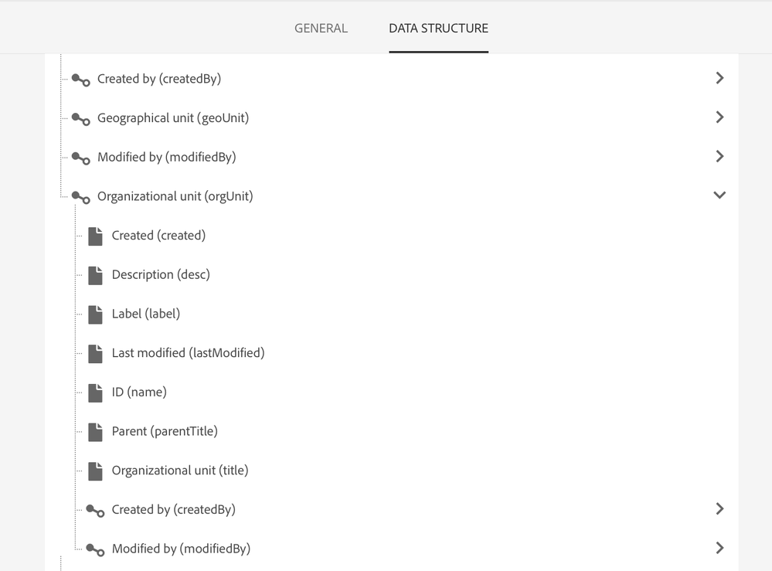The width and height of the screenshot is (772, 571).
Task: Click the link icon beside Created by (createdBy)
Action: (80, 79)
